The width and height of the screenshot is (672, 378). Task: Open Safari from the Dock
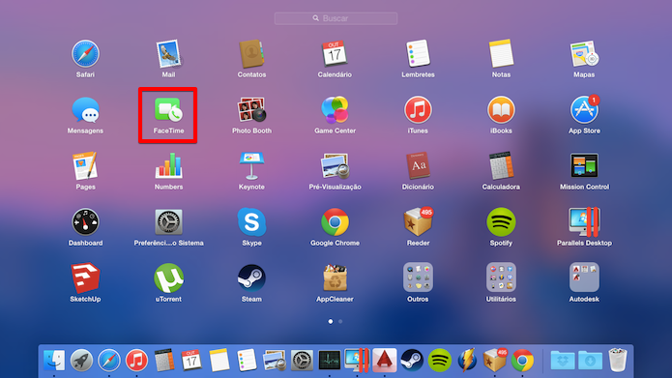pos(109,360)
